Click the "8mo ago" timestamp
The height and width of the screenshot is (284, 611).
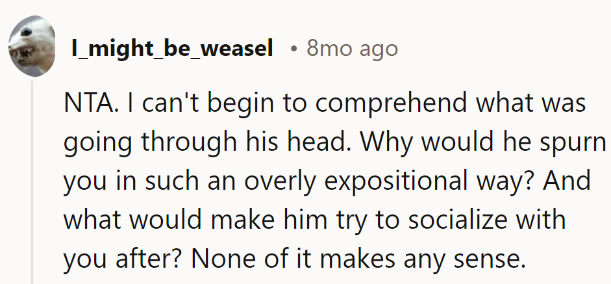[x=352, y=48]
